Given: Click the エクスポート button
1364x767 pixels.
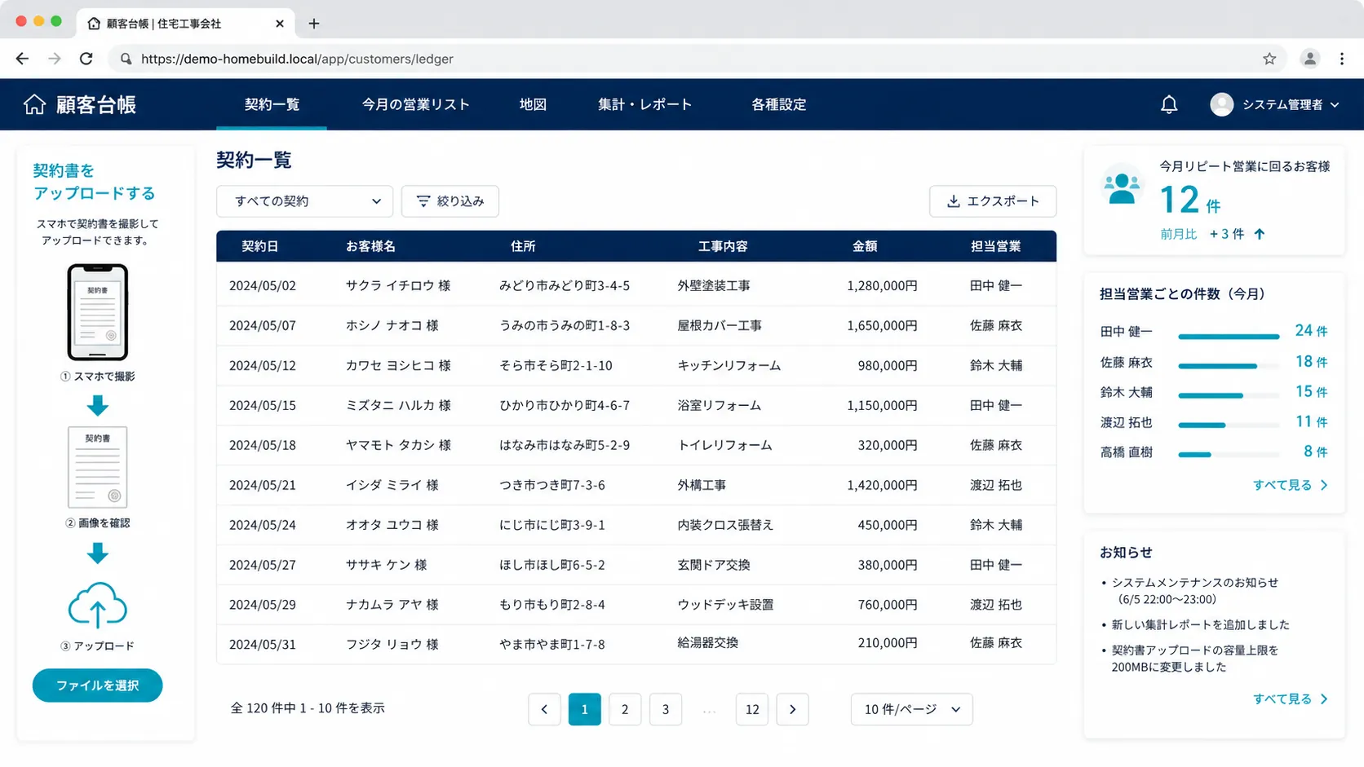Looking at the screenshot, I should click(993, 201).
